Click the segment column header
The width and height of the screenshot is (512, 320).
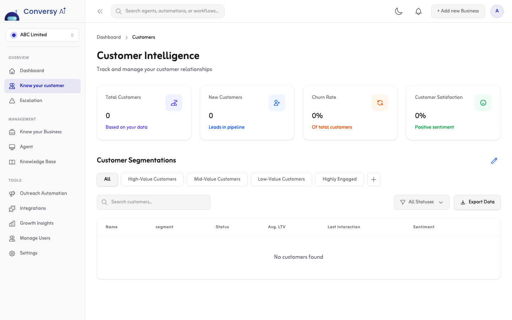(x=165, y=227)
